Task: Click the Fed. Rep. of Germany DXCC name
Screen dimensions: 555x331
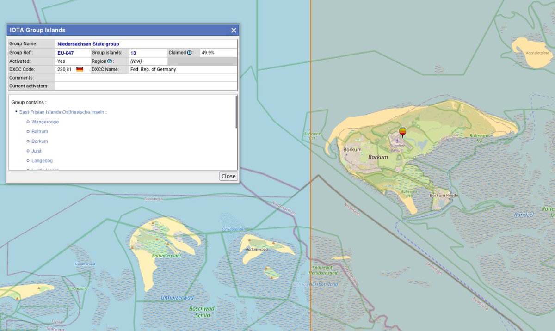Action: (x=153, y=70)
